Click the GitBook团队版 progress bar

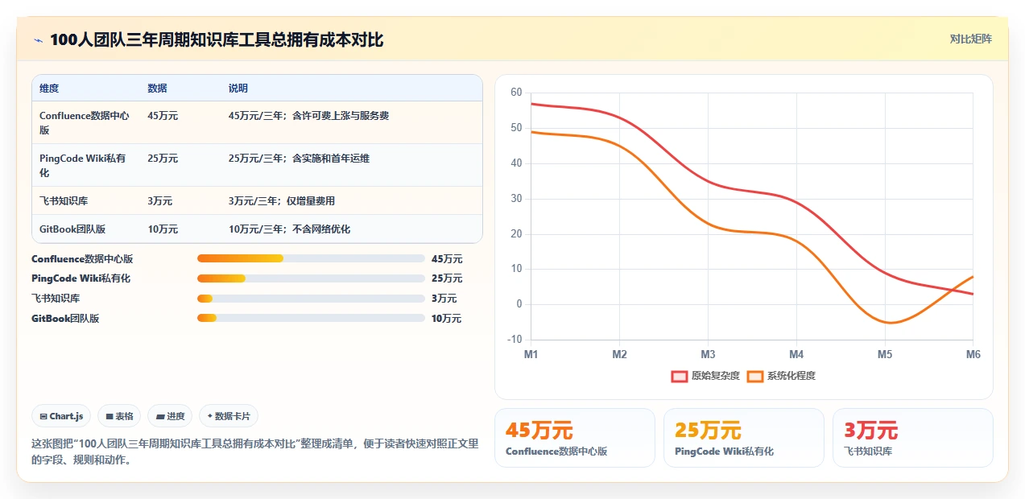click(311, 319)
